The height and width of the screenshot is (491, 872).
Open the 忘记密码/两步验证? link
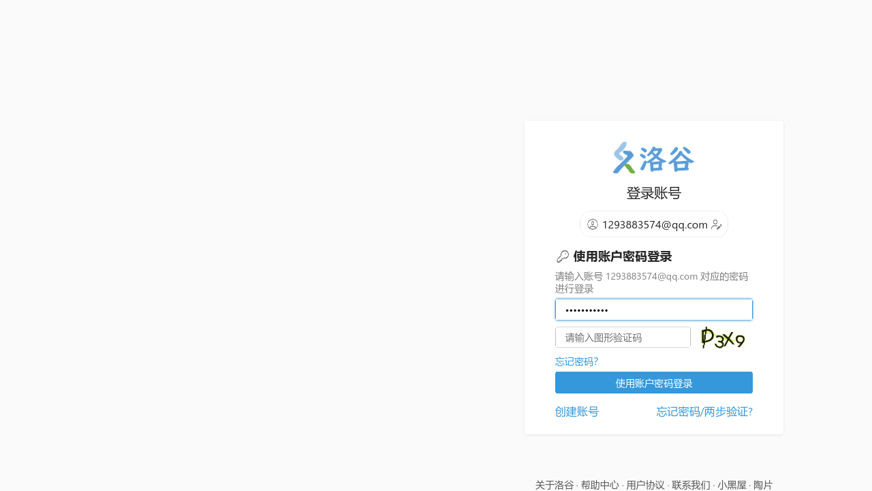point(704,411)
